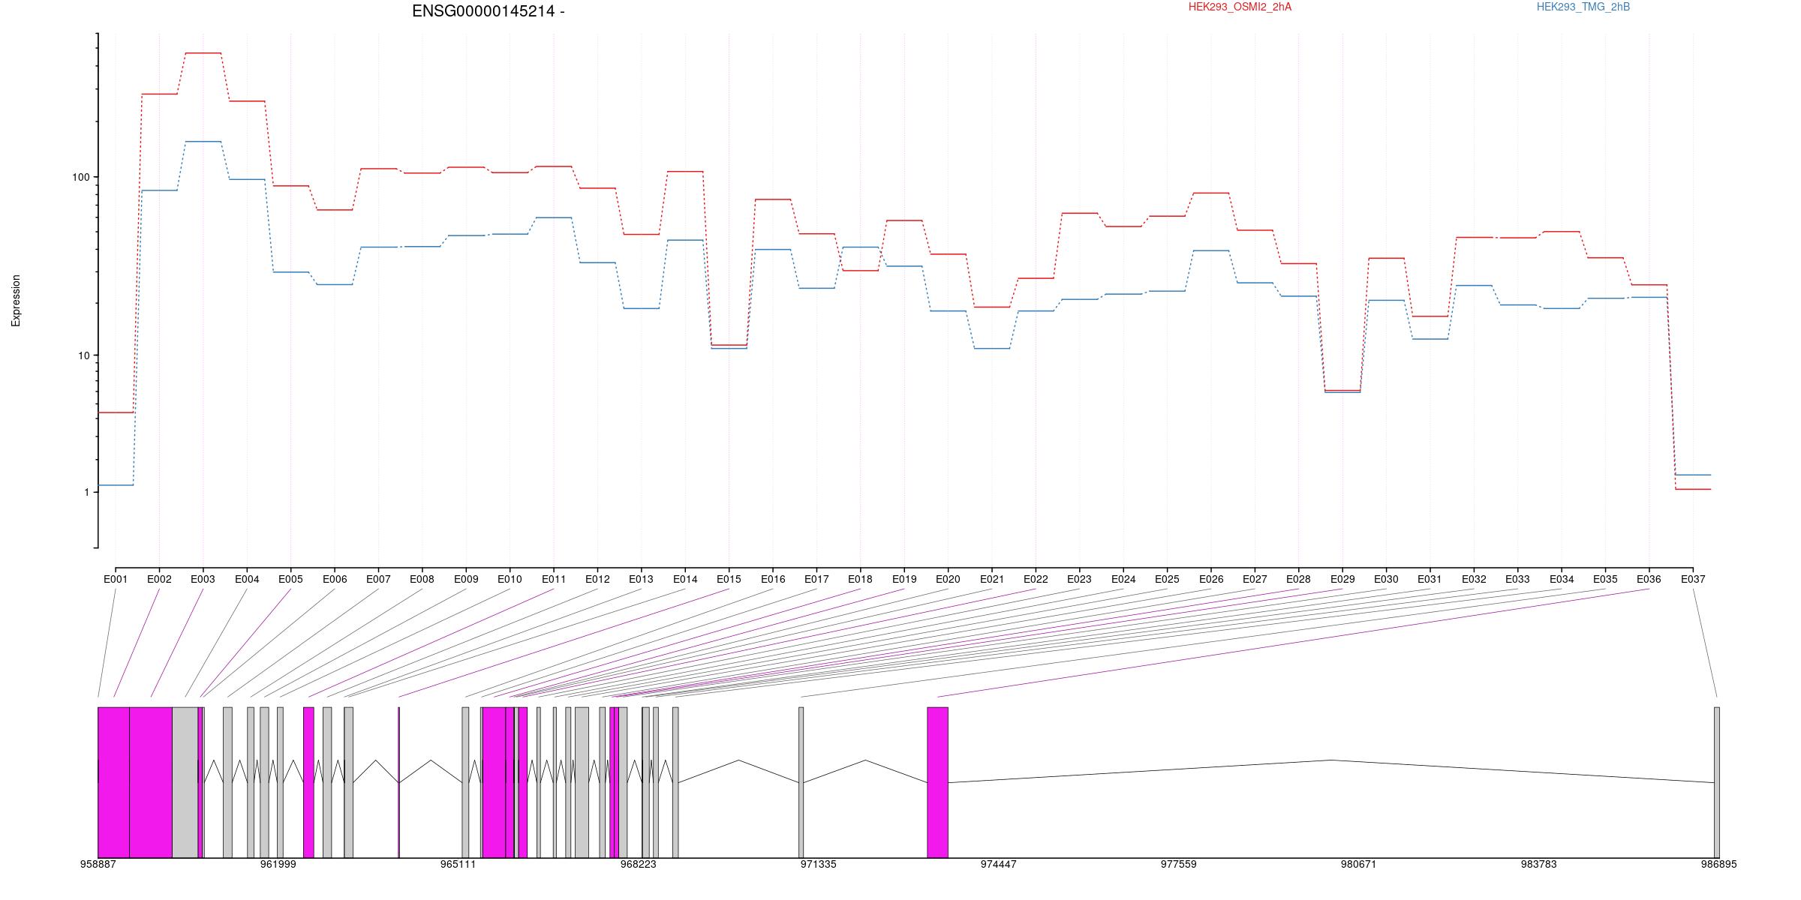Click exon label E004

(247, 579)
